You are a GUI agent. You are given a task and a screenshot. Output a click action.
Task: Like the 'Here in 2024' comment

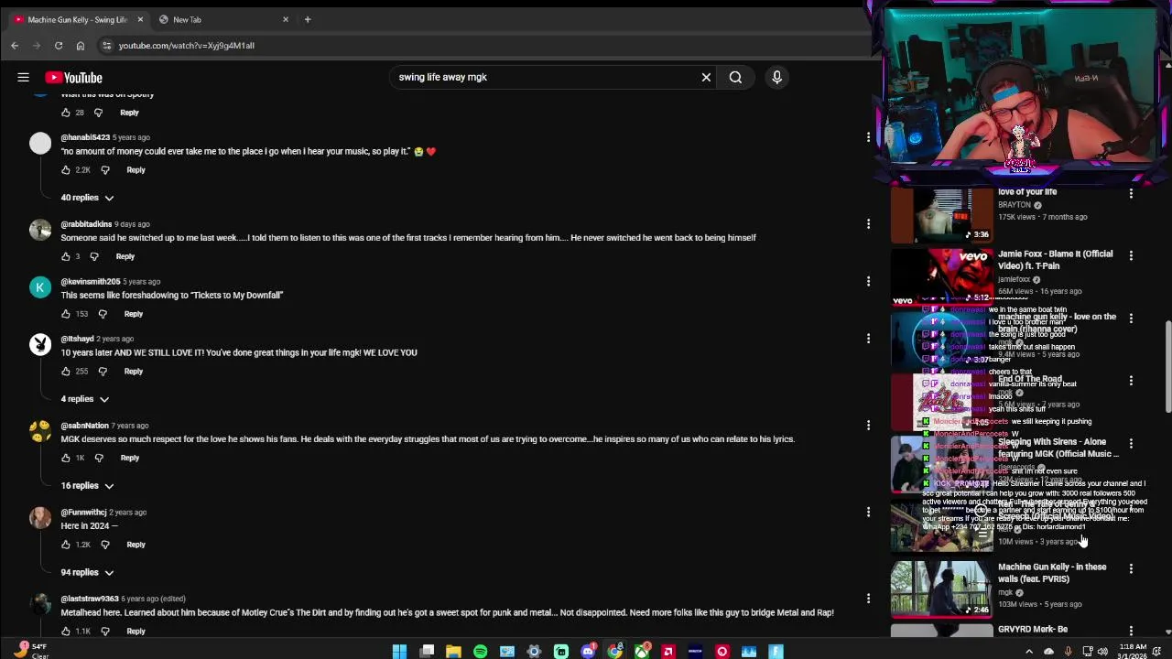[x=65, y=545]
